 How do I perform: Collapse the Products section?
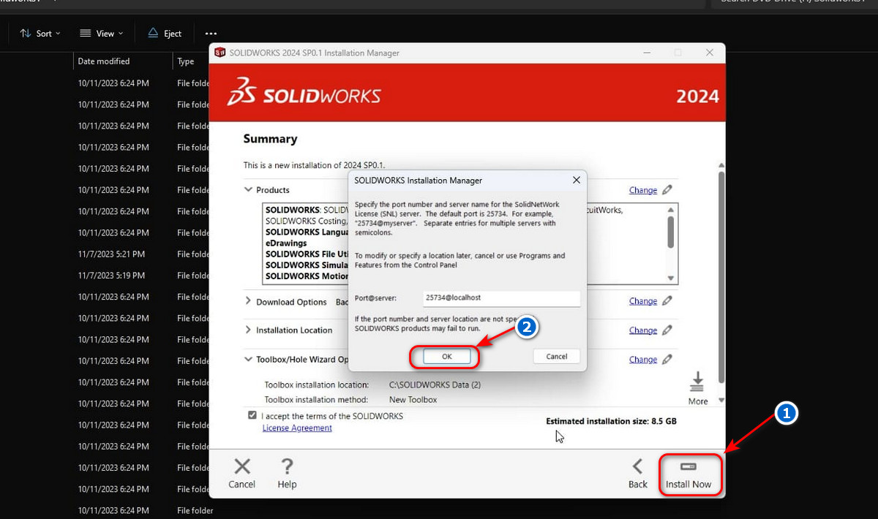[249, 190]
